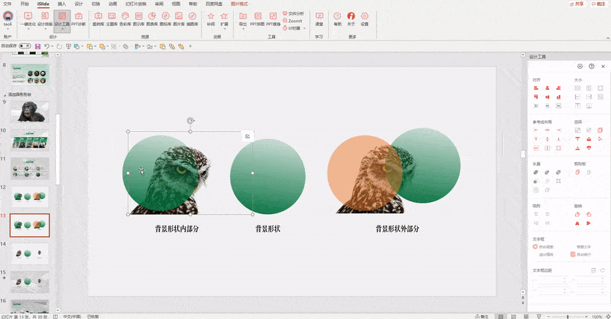The width and height of the screenshot is (611, 319).
Task: Click the 批注 comments button
Action: (x=598, y=3)
